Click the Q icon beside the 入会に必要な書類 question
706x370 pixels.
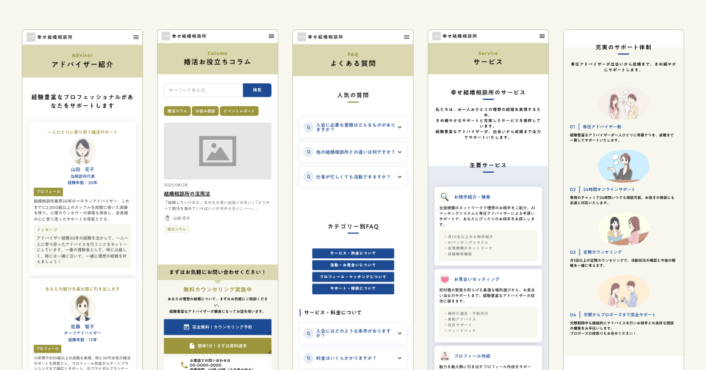pyautogui.click(x=309, y=127)
